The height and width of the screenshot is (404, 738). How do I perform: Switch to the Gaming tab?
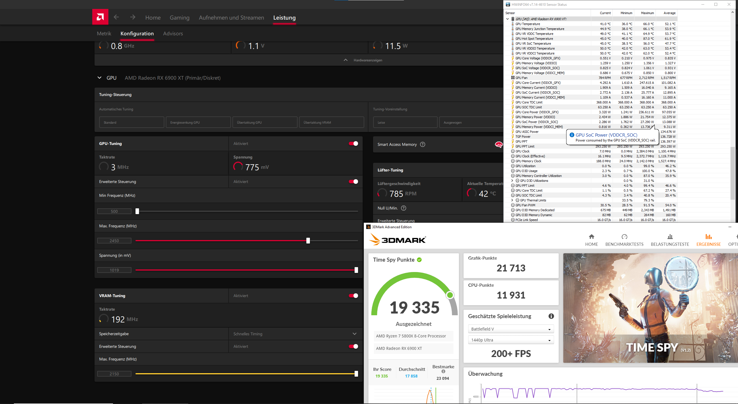(x=179, y=18)
